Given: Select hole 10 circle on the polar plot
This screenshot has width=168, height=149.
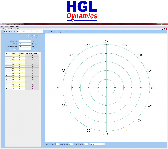Looking at the screenshot, I should coord(89,130).
